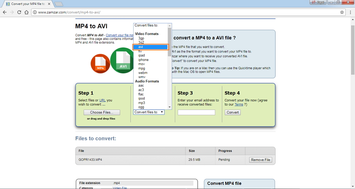Select aac audio format
Image resolution: width=355 pixels, height=189 pixels.
[141, 86]
